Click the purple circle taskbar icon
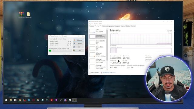194x109 pixels. point(56,100)
